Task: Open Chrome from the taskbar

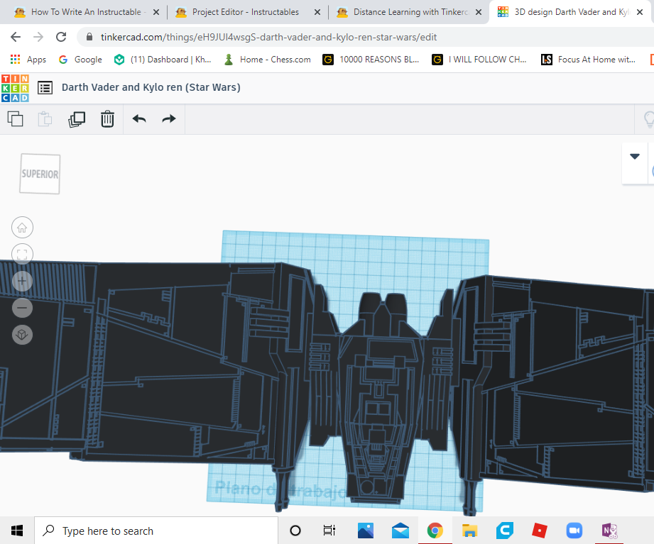Action: coord(435,530)
